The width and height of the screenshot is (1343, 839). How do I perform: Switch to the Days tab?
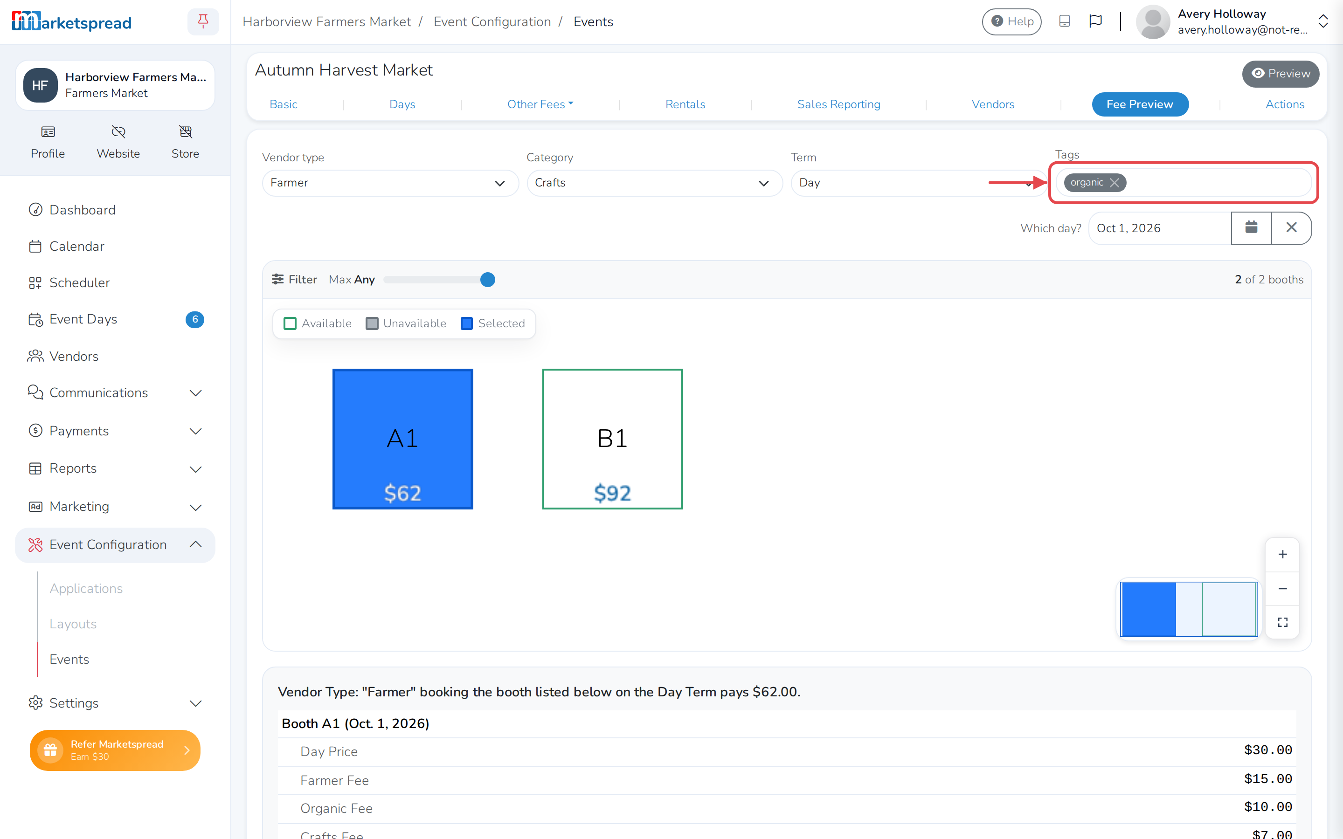[402, 104]
